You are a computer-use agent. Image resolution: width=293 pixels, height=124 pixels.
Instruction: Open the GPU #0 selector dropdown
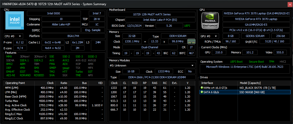209,36
